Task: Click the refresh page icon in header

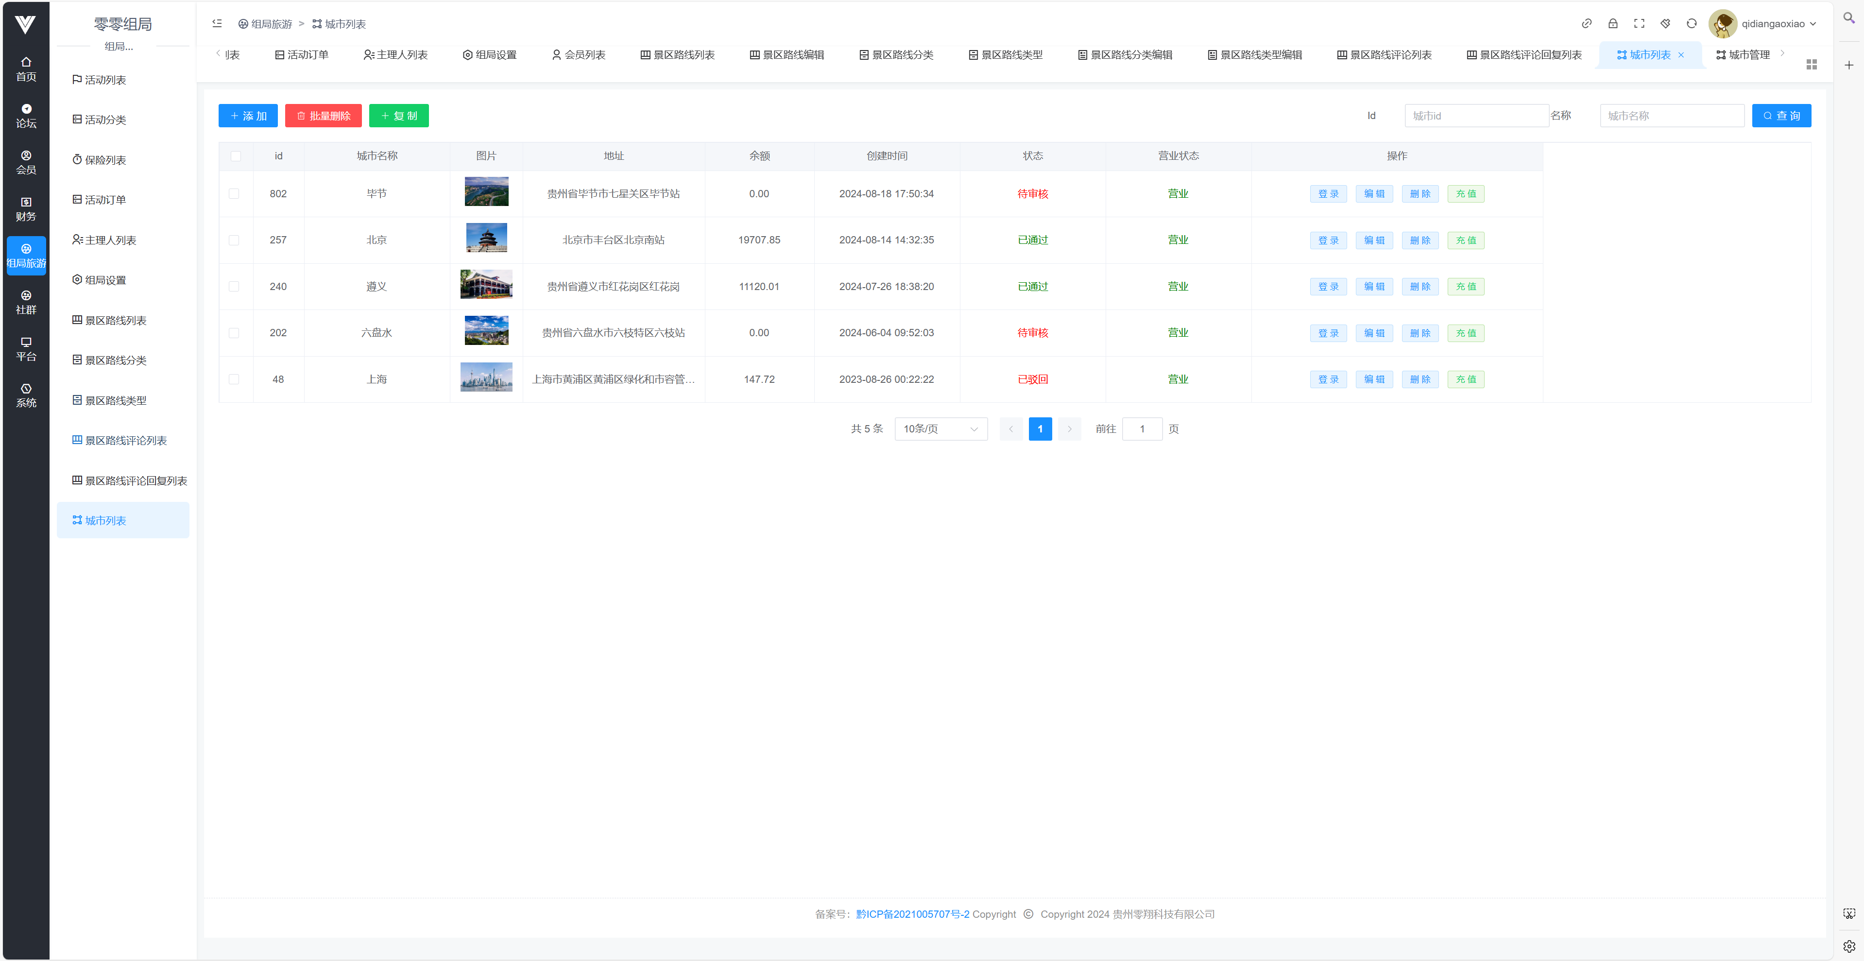Action: [x=1691, y=24]
